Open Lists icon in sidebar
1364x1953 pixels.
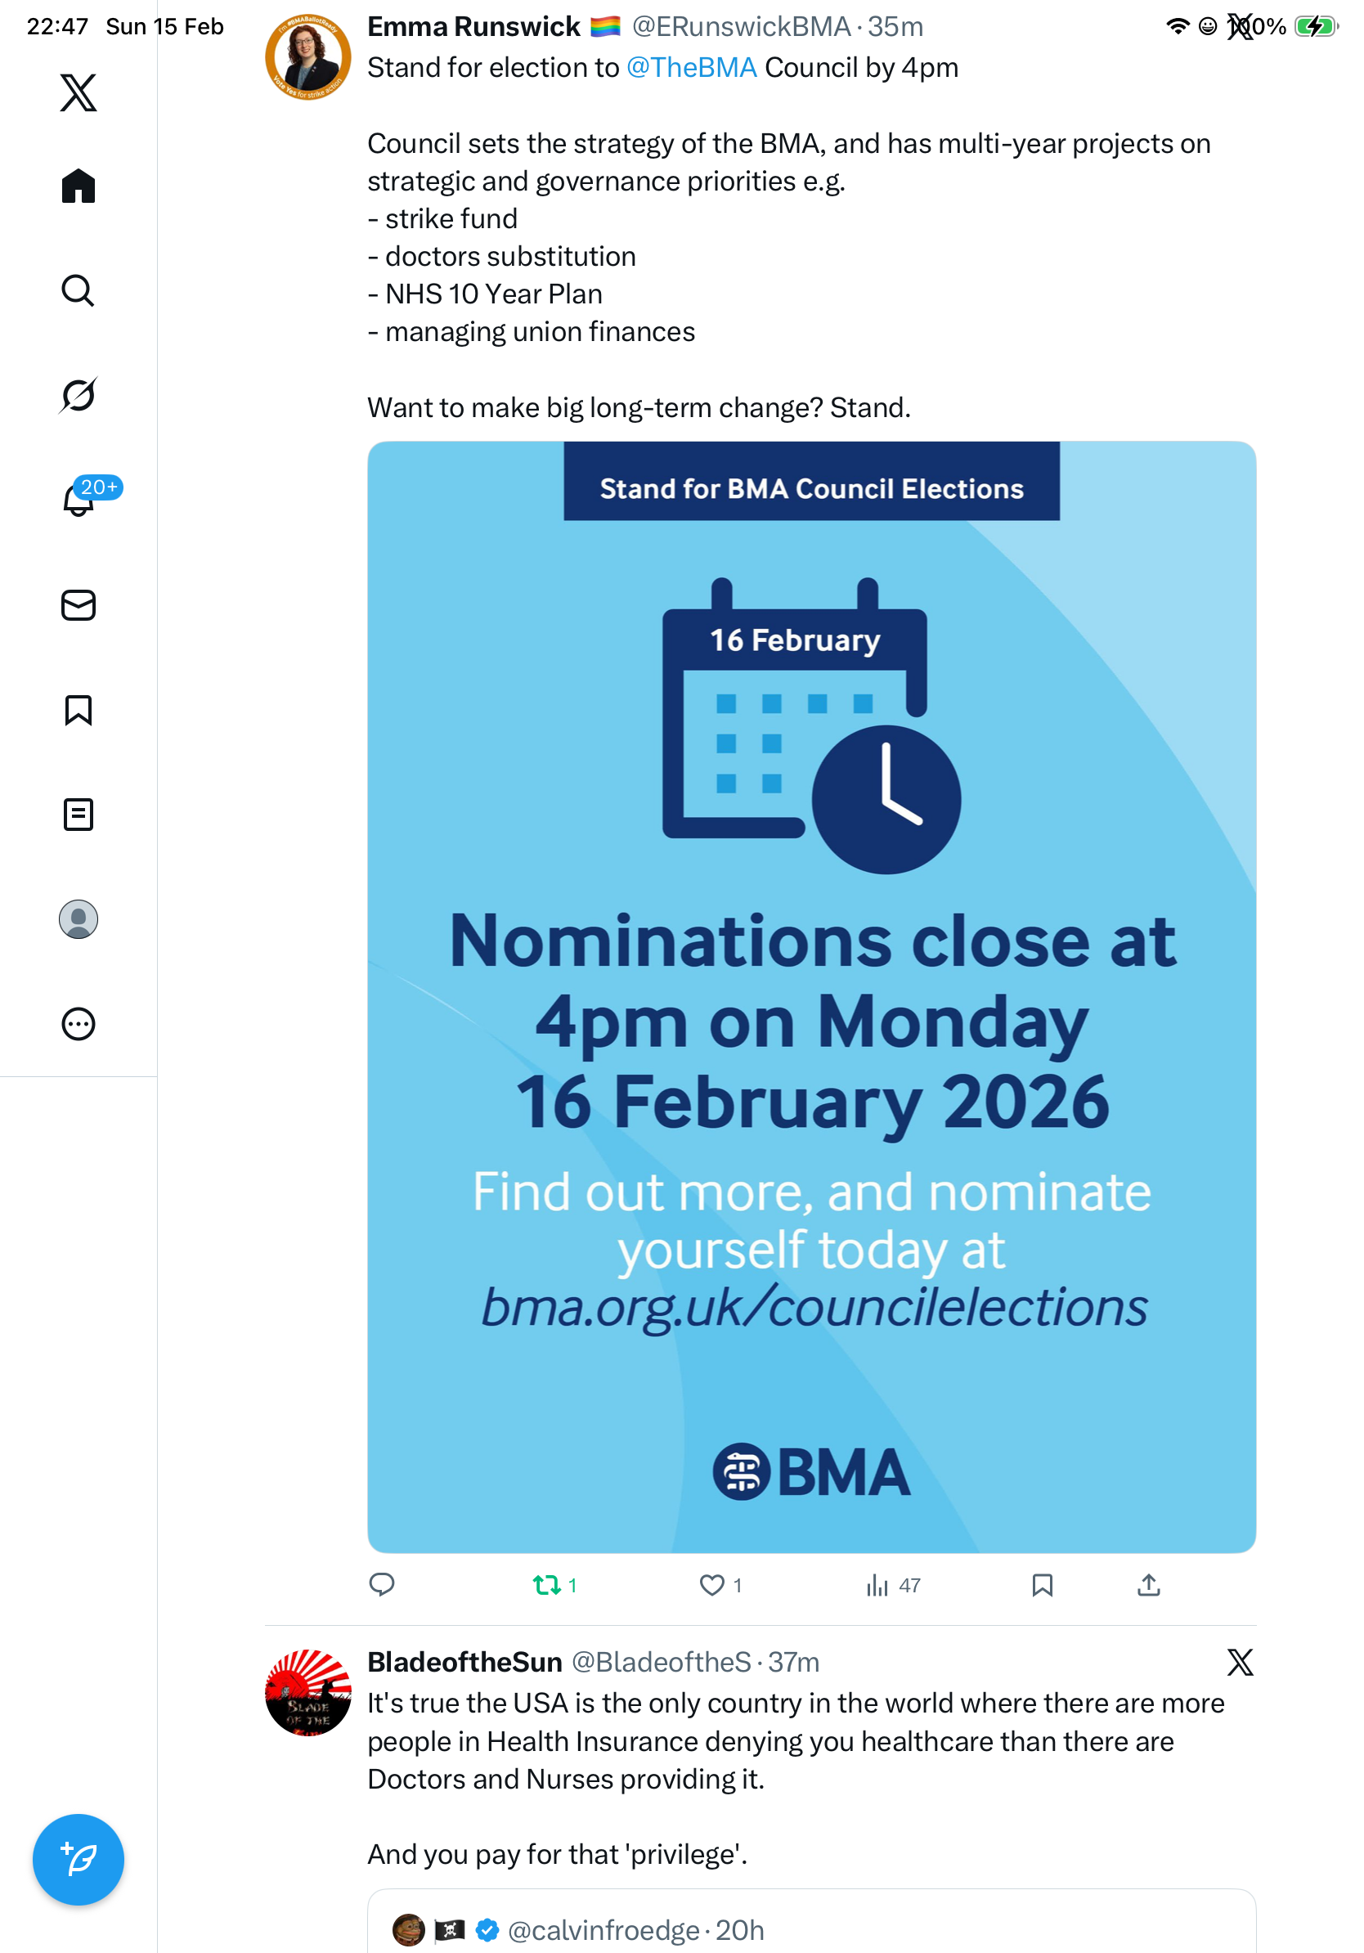79,815
